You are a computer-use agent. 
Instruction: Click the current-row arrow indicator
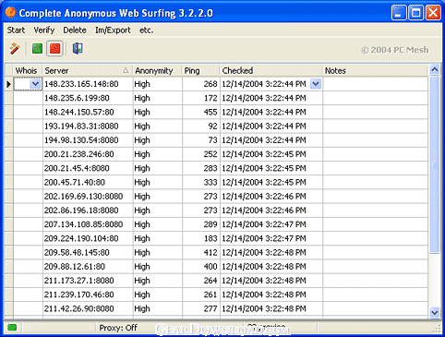(8, 84)
